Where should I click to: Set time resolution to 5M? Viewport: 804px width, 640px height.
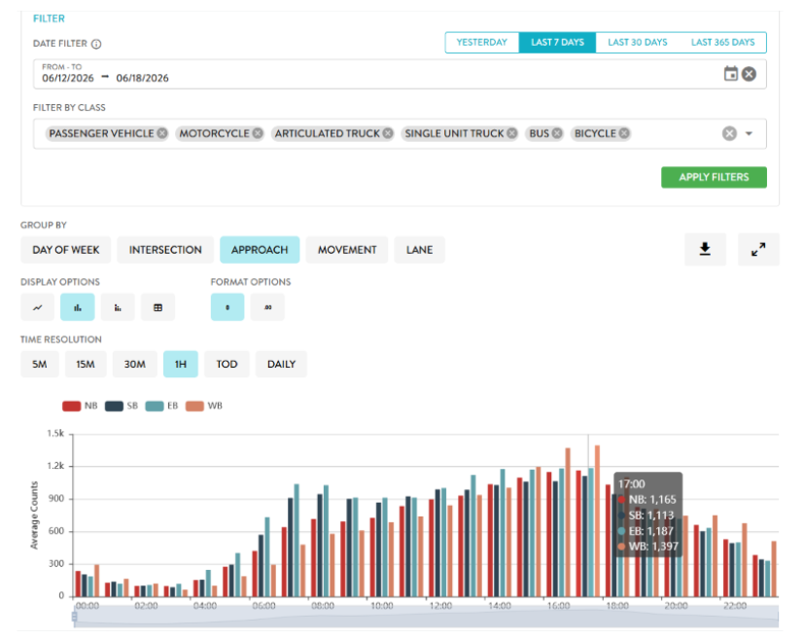(40, 364)
